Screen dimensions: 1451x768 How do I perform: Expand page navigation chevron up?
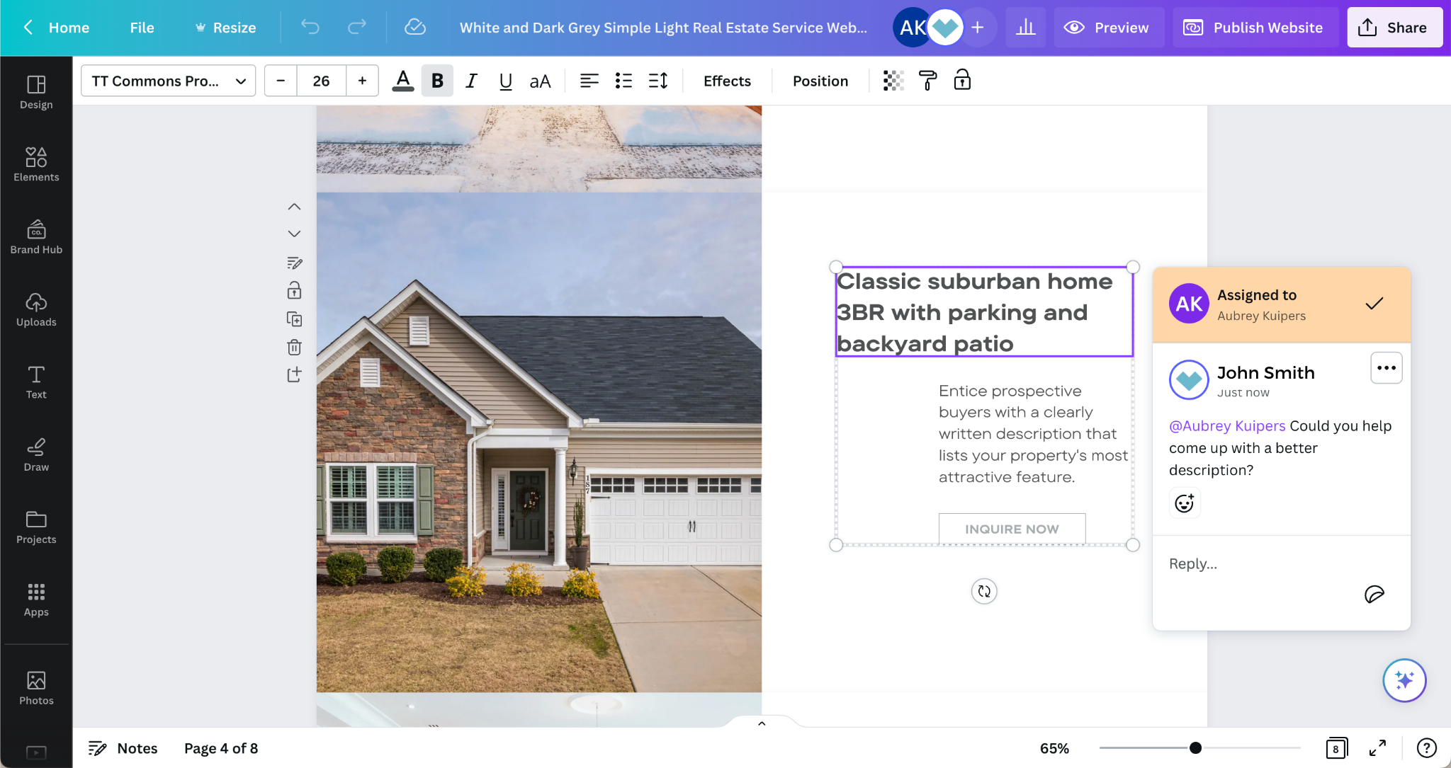[295, 207]
